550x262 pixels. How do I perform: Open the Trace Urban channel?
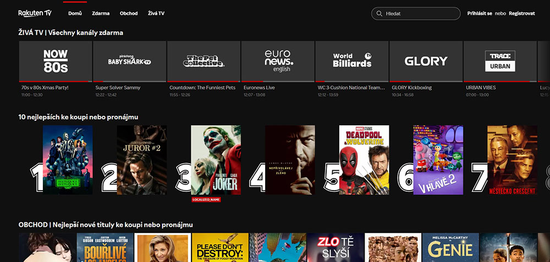(x=500, y=61)
